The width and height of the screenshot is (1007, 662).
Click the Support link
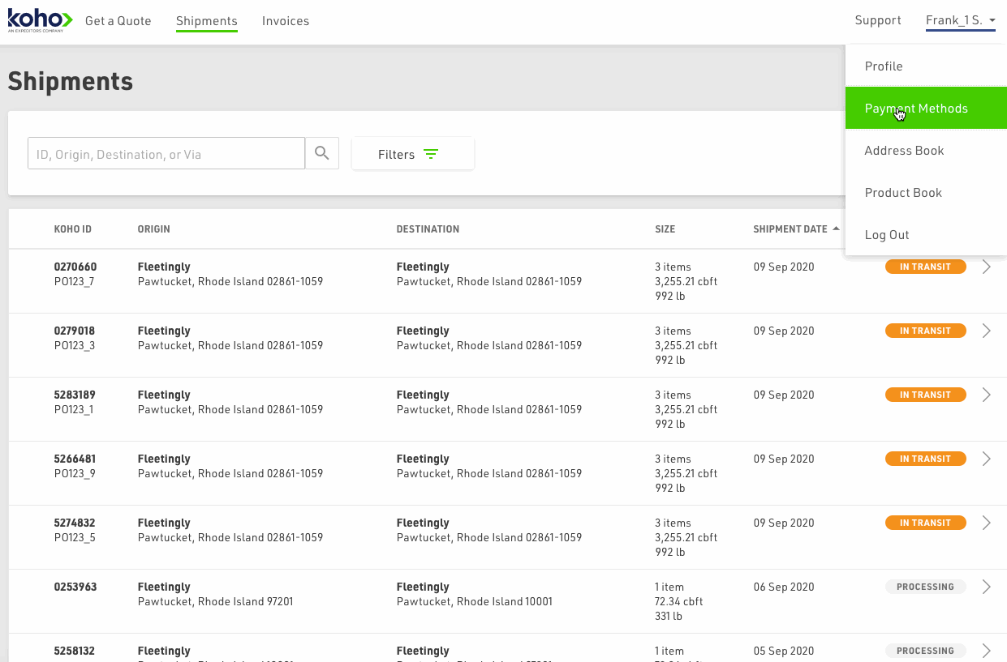[x=878, y=20]
